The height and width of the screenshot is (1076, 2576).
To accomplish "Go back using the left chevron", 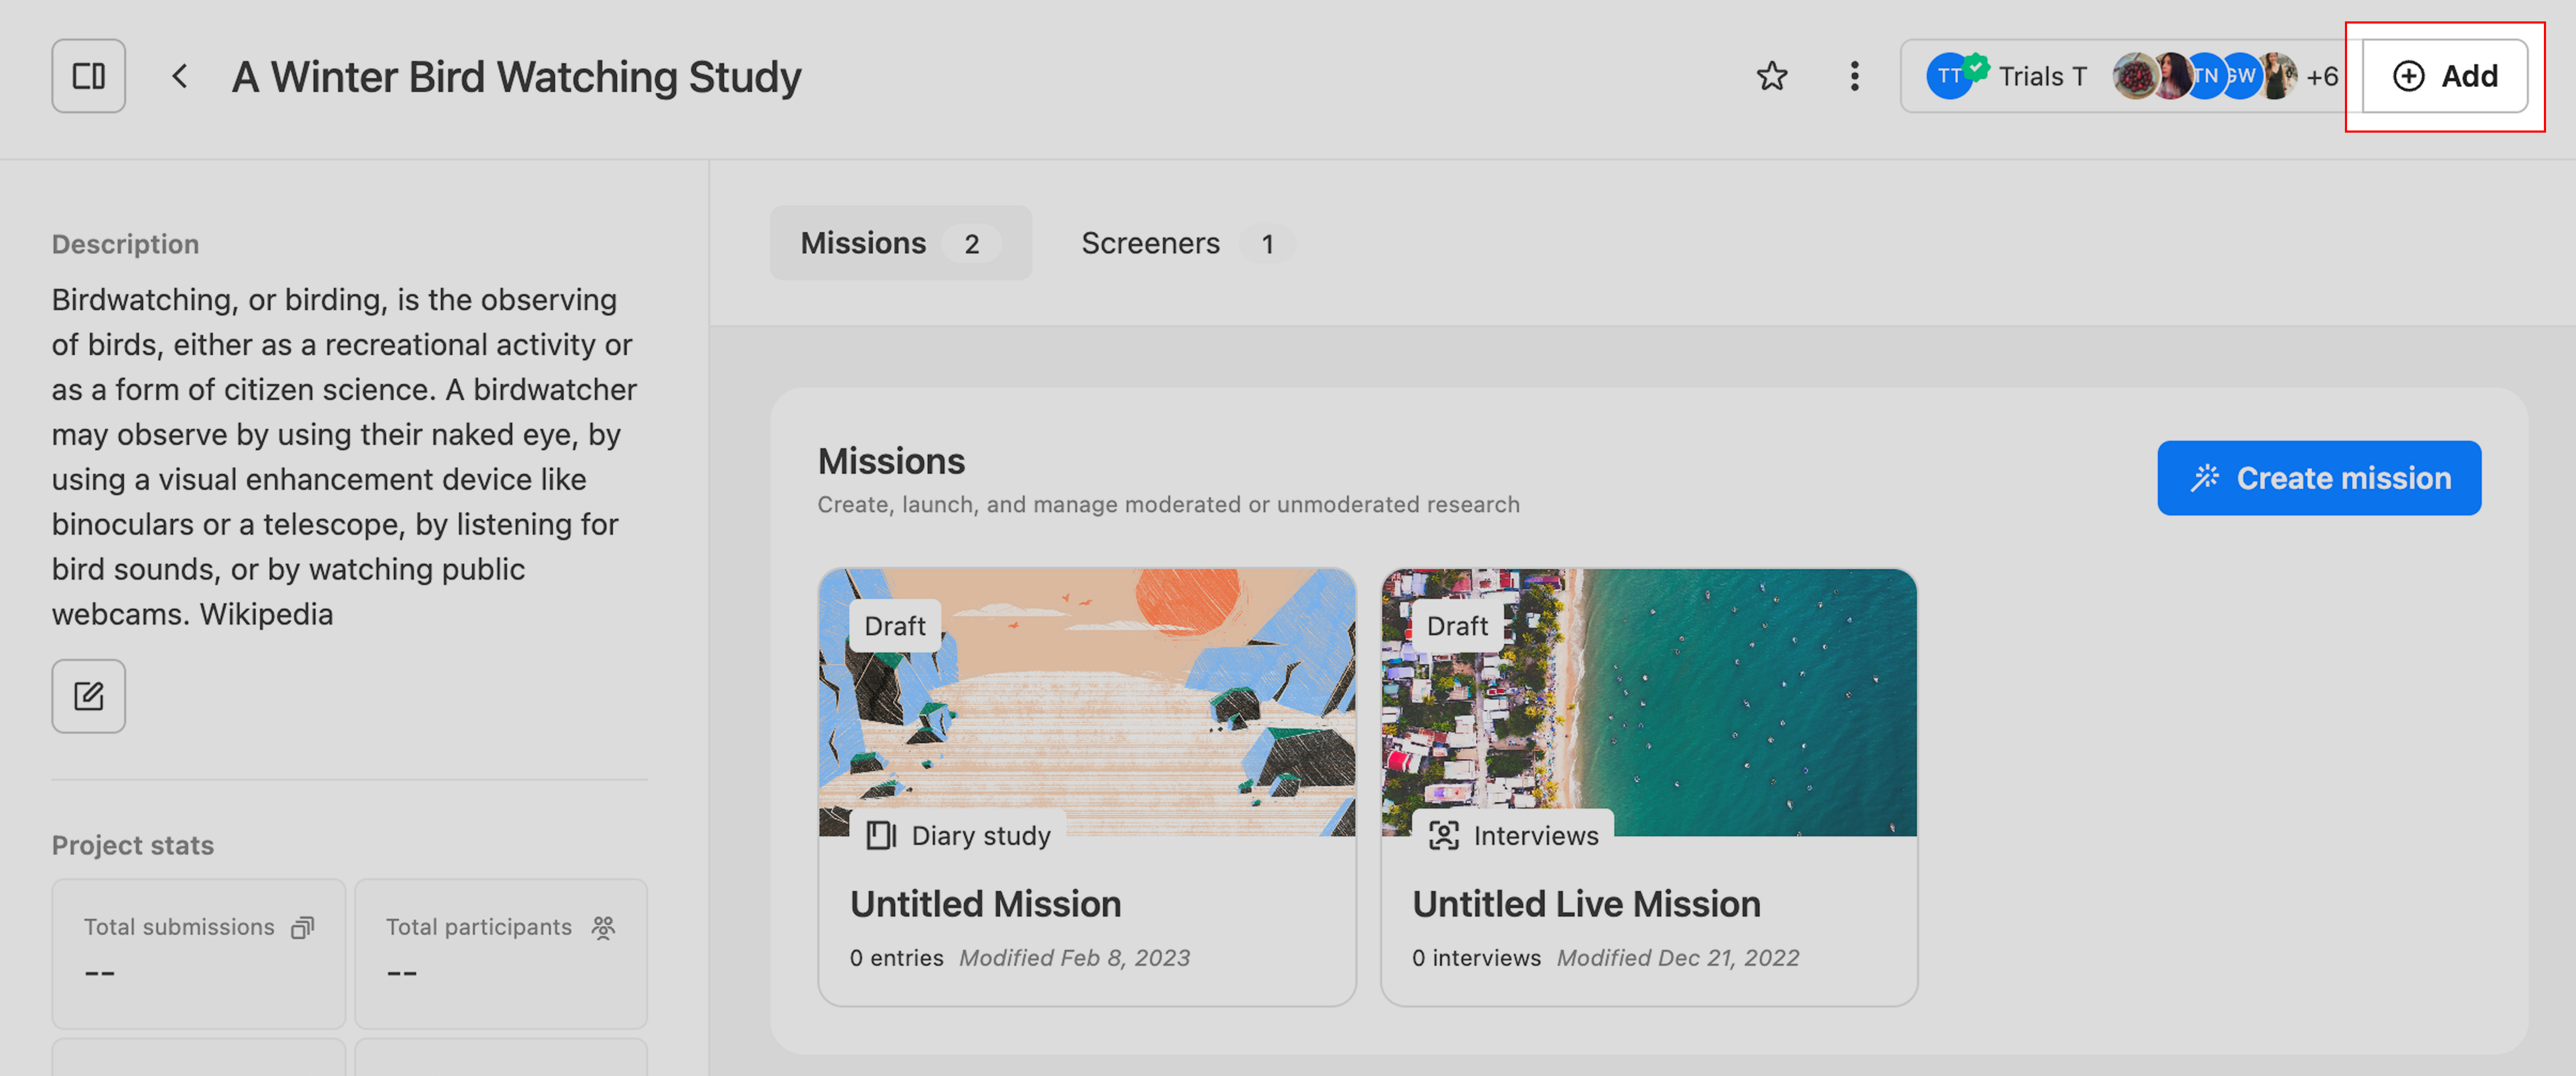I will coord(180,76).
